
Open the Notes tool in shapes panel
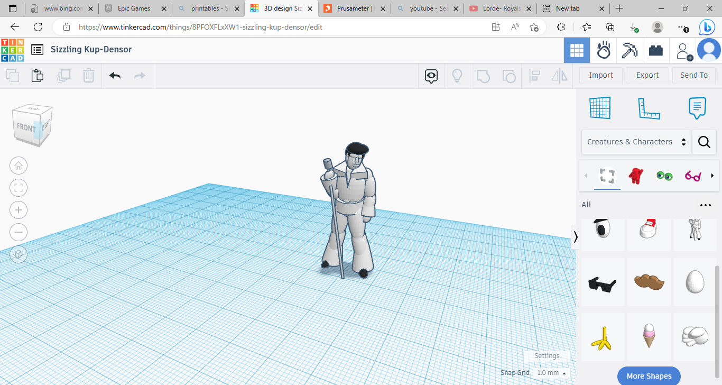[x=697, y=108]
